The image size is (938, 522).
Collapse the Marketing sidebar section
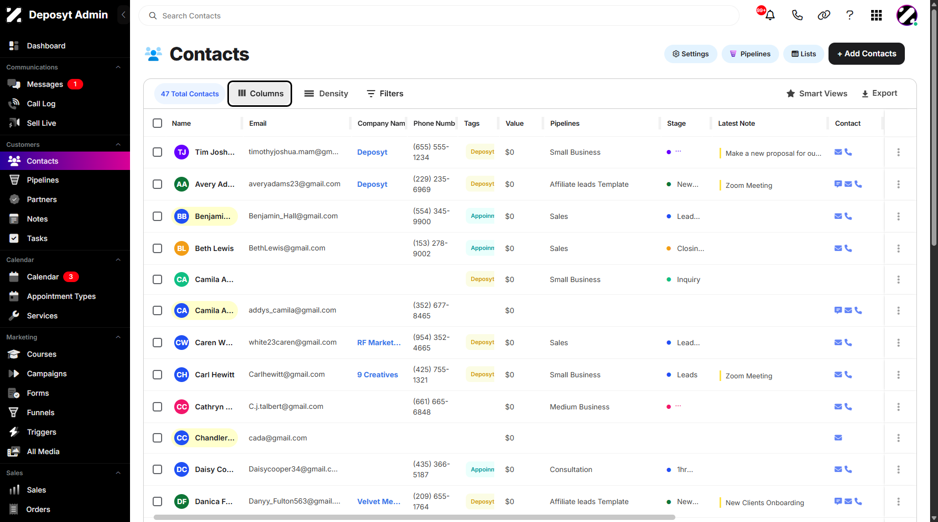[x=118, y=337]
